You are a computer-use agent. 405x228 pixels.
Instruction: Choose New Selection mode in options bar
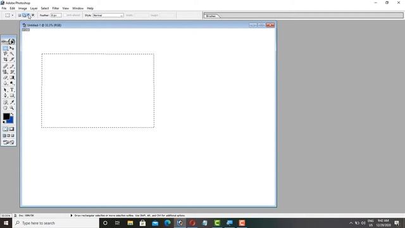(x=20, y=15)
